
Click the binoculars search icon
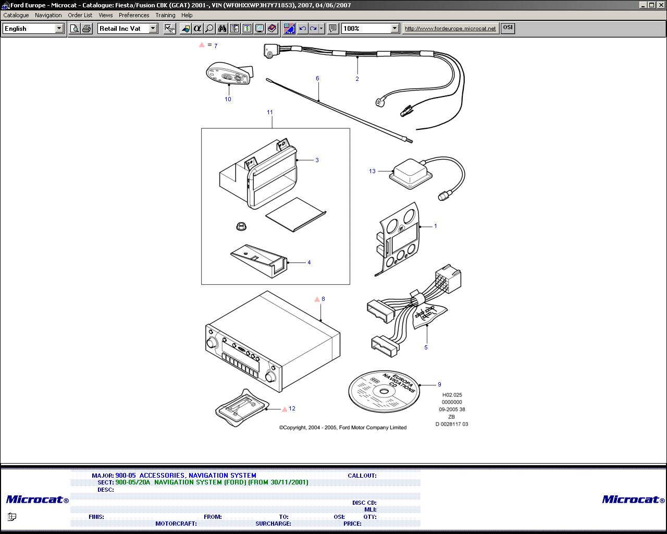click(x=222, y=29)
